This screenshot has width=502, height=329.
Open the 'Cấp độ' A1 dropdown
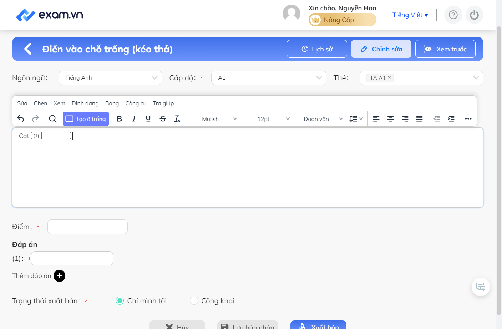[x=269, y=78]
